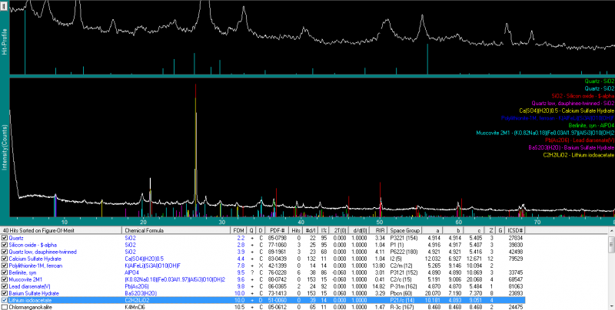
Task: Click space group P3221 (154) cell
Action: point(403,238)
